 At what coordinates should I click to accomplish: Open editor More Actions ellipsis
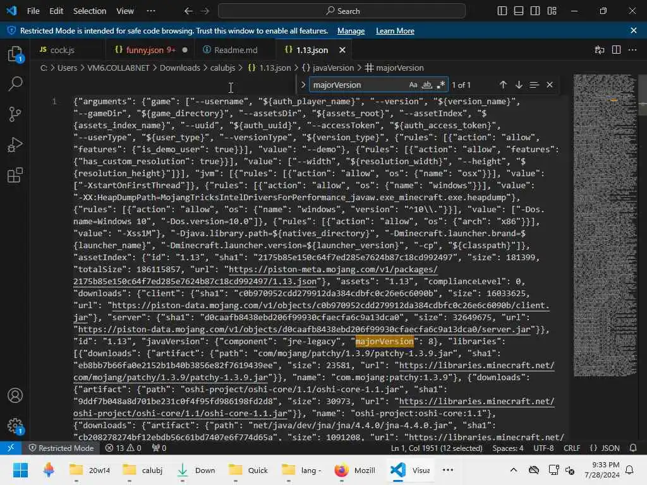click(x=632, y=50)
